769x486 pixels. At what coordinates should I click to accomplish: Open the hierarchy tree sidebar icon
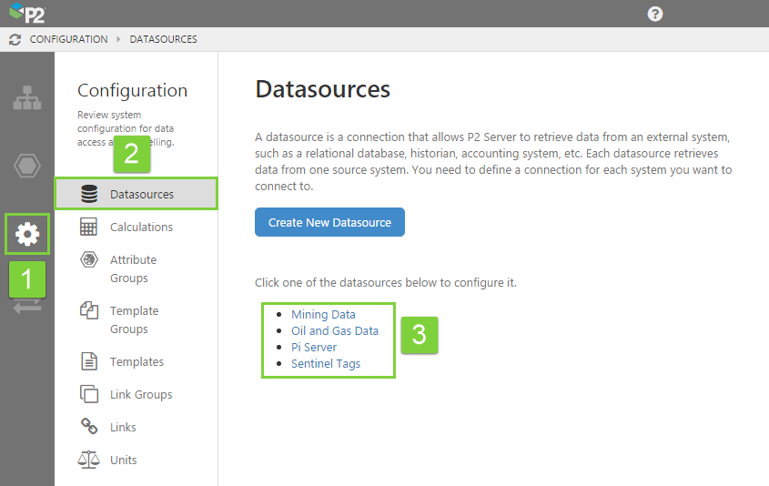pyautogui.click(x=27, y=98)
